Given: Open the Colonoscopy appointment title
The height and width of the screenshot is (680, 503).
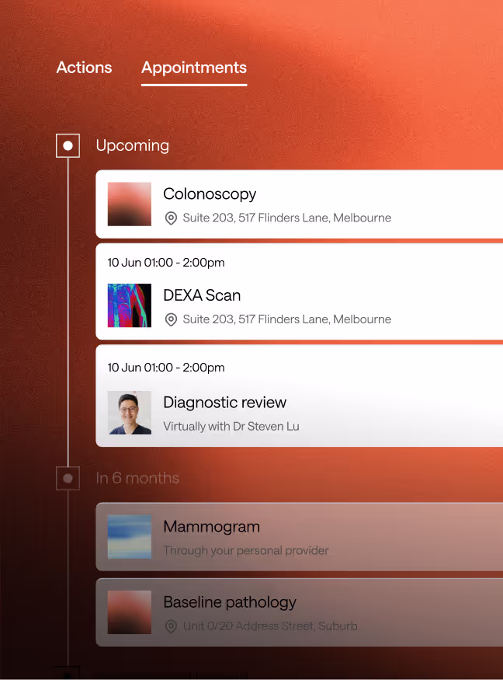Looking at the screenshot, I should [x=210, y=194].
